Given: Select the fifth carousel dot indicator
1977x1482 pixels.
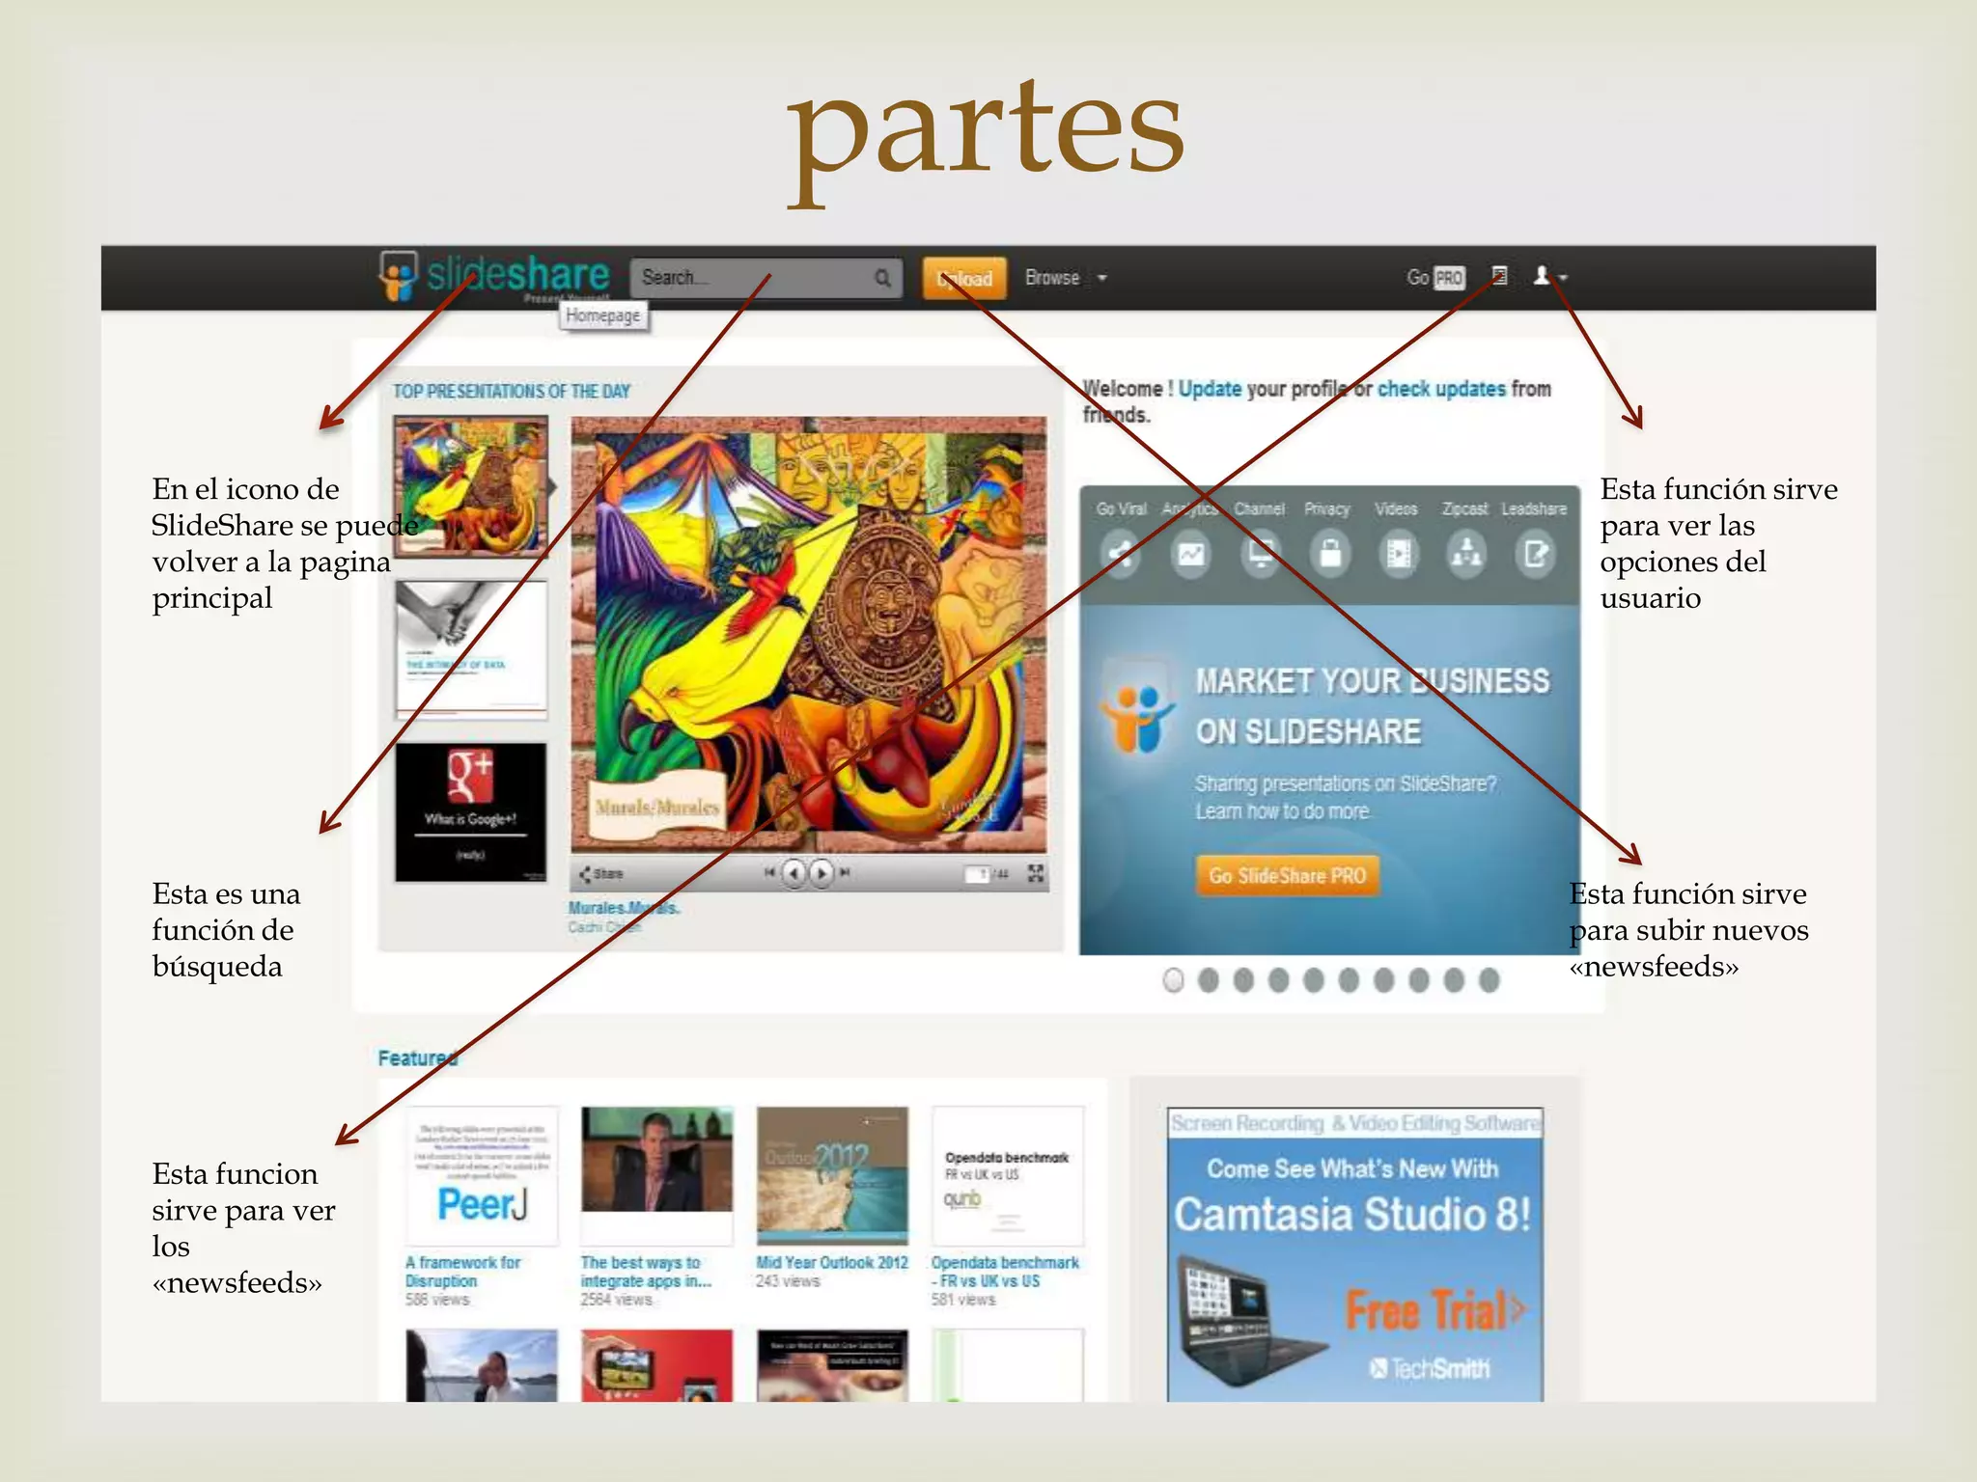Looking at the screenshot, I should (1313, 980).
